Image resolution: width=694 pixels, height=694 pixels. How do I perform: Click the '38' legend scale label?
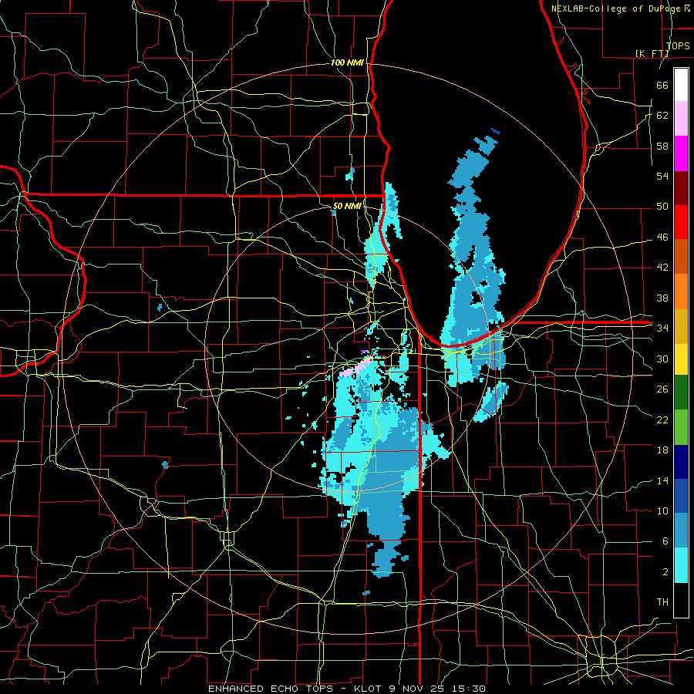(x=662, y=298)
